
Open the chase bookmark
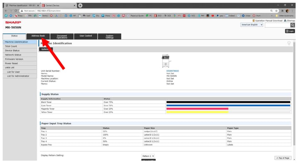coord(246,16)
